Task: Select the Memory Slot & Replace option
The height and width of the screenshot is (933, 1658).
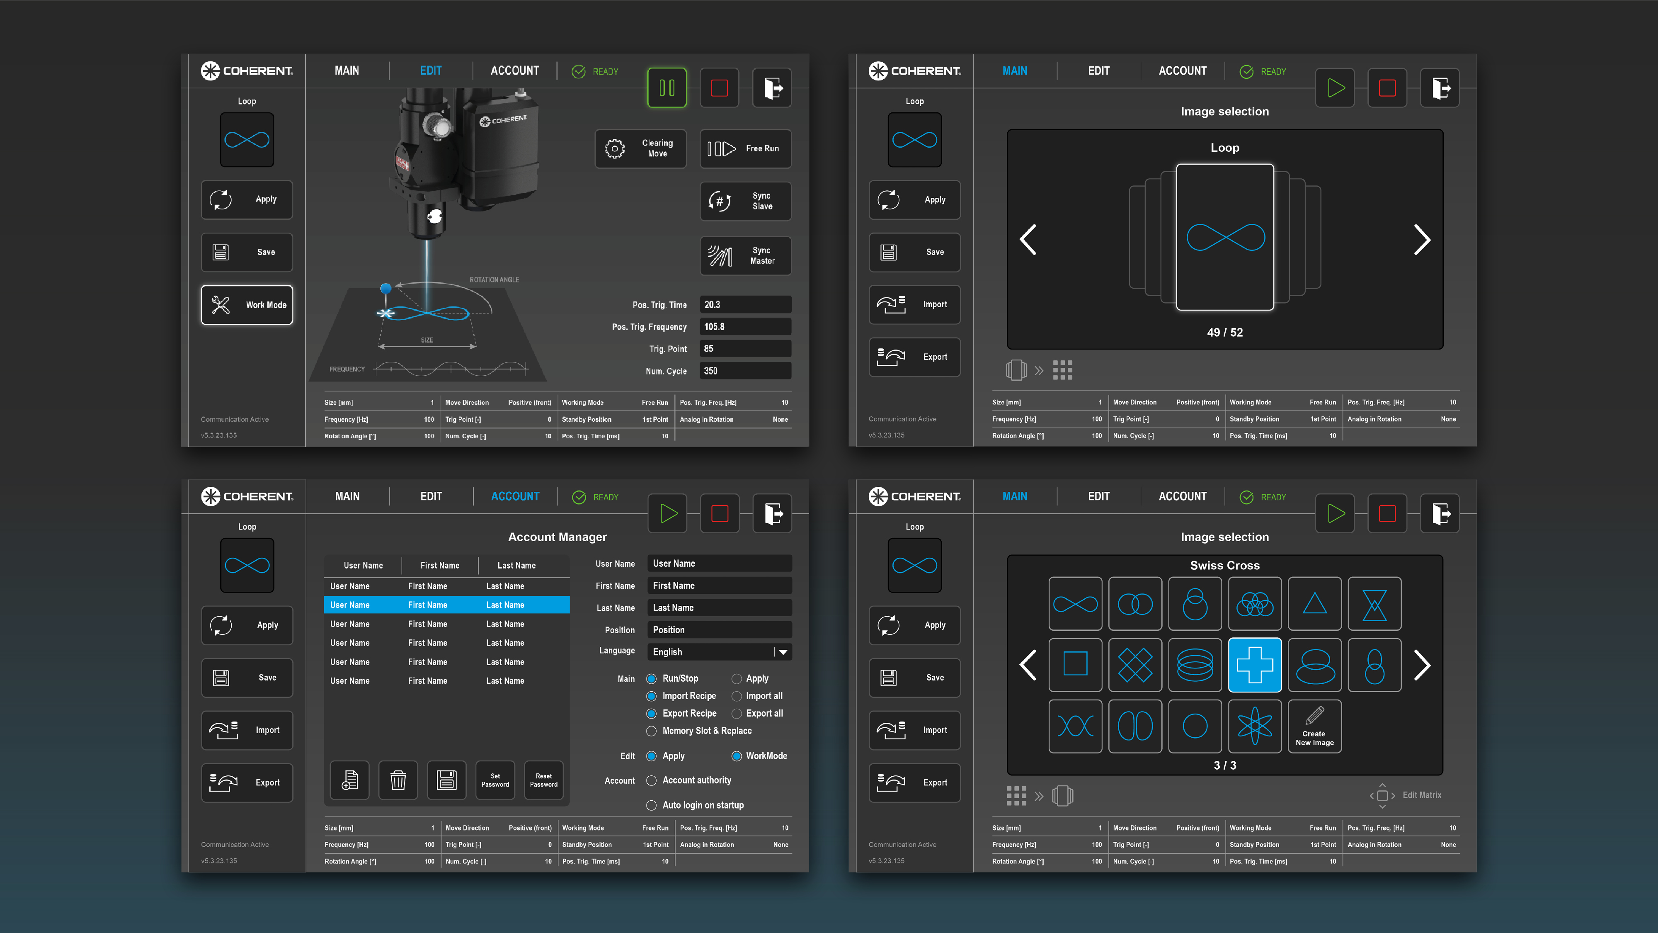Action: (651, 731)
